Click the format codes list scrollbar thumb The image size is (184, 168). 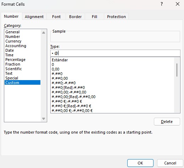177,70
